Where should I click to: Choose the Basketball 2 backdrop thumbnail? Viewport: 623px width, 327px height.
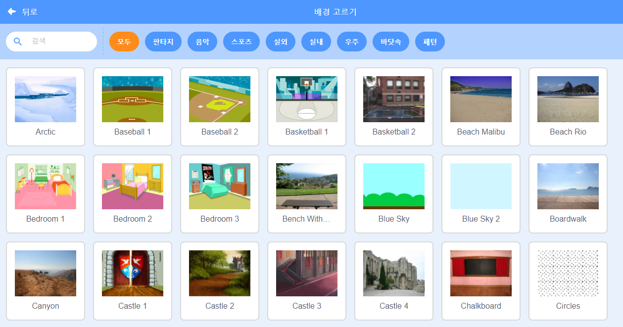pos(394,99)
